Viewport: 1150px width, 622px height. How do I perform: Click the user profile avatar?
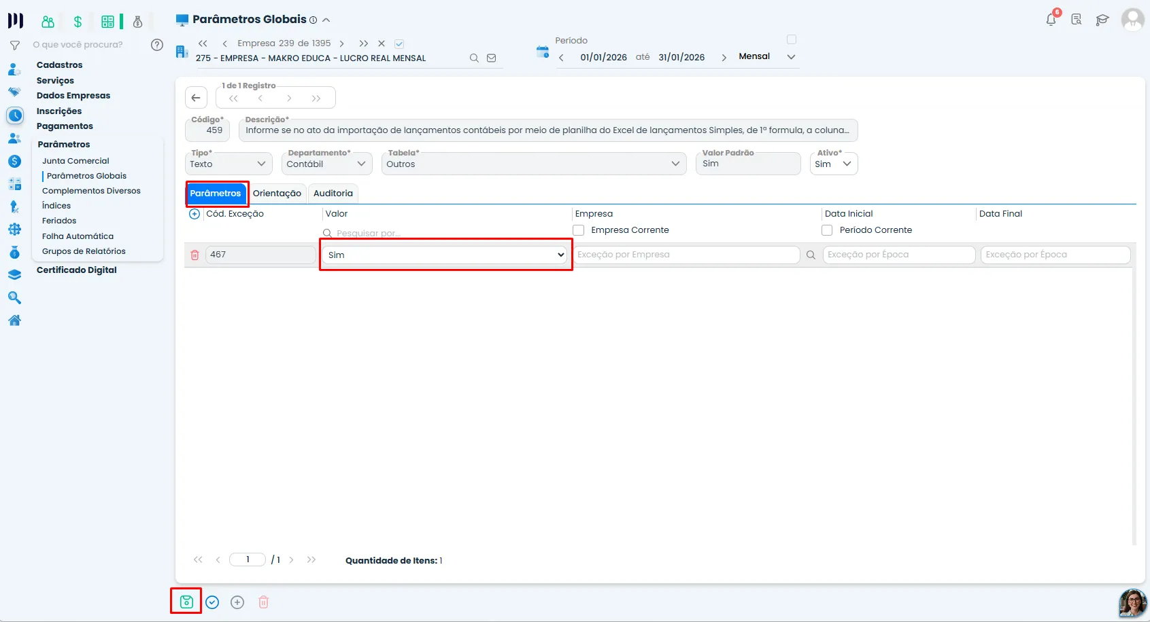(1132, 19)
